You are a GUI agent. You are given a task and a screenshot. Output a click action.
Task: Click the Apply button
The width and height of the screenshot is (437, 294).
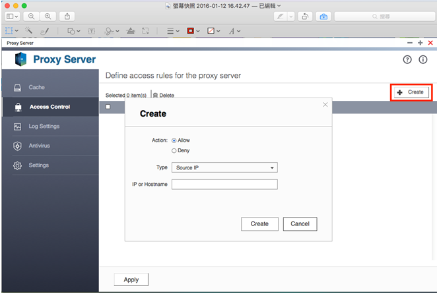(131, 279)
